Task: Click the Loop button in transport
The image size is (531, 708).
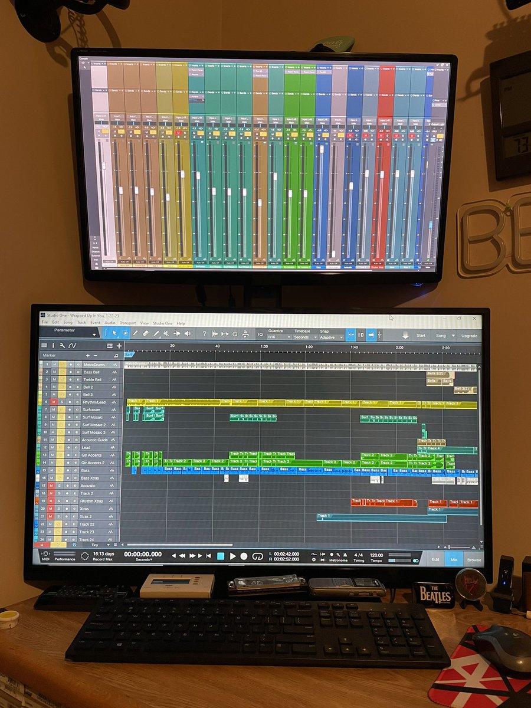Action: click(257, 556)
